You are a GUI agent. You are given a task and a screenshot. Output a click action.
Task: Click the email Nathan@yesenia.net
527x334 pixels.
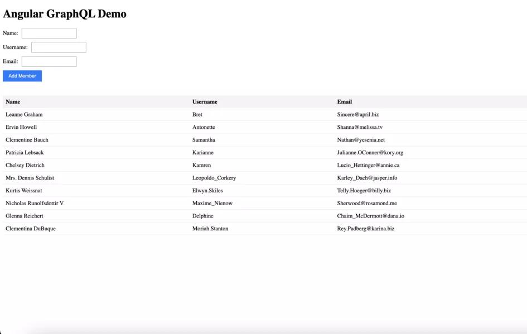click(361, 140)
